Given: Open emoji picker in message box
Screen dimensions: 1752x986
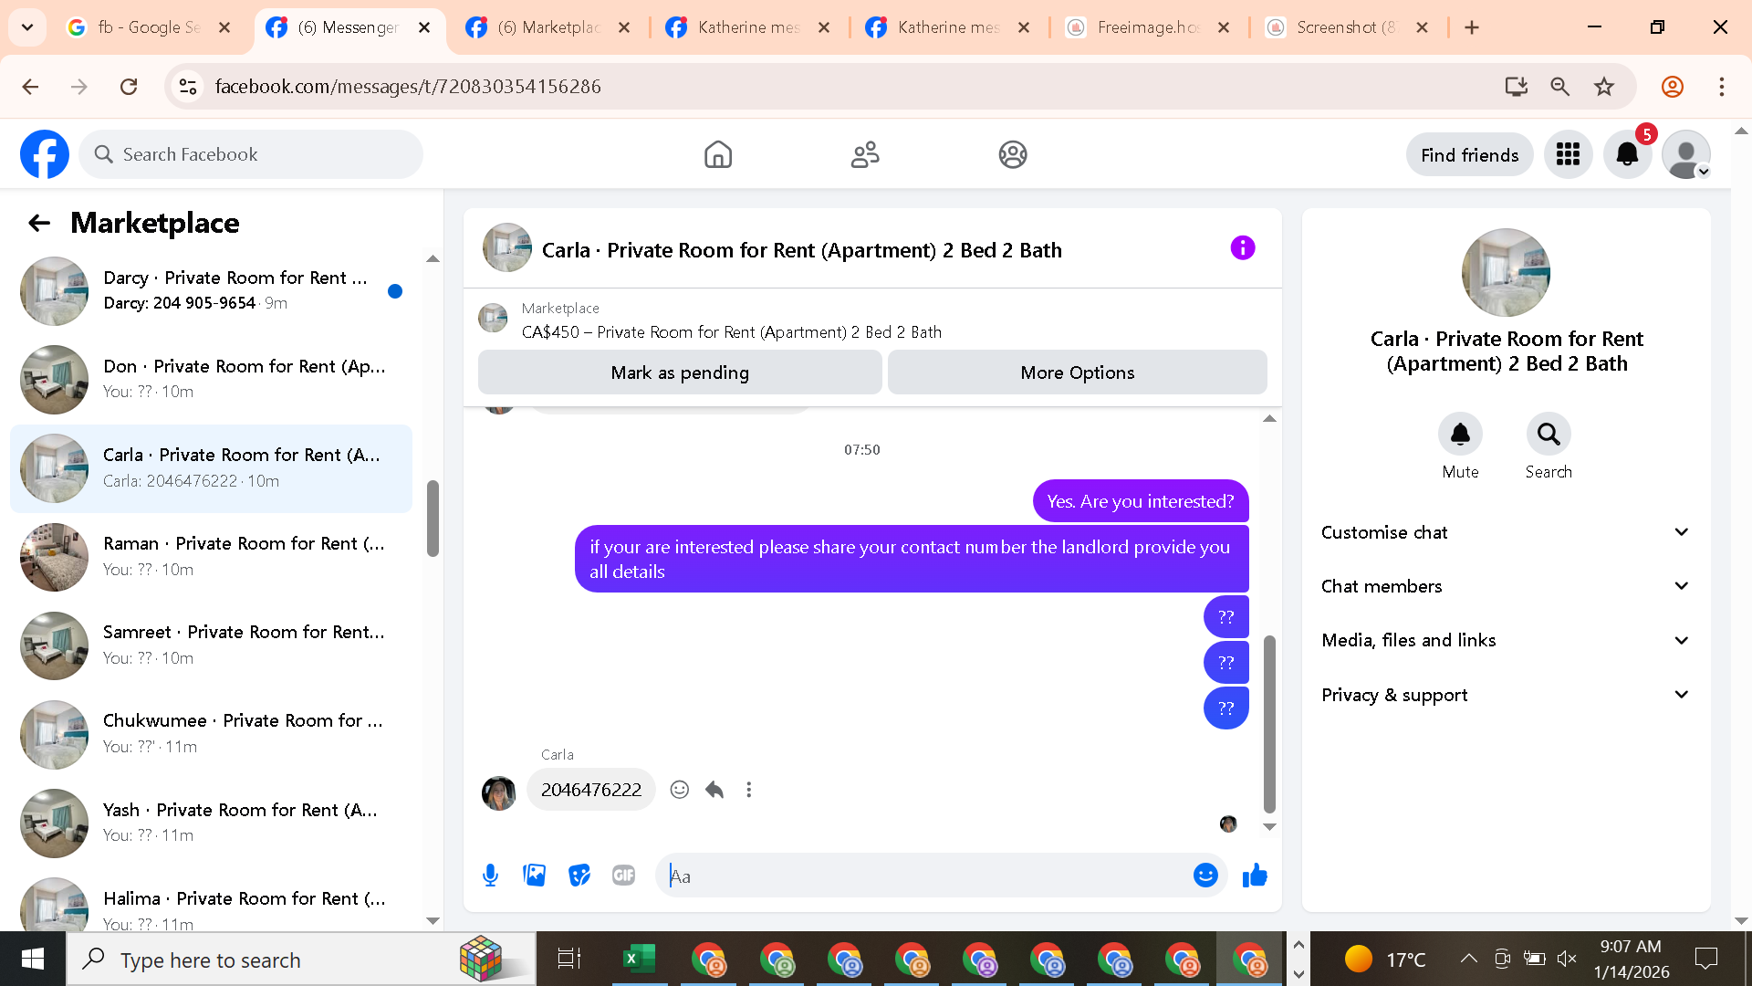Looking at the screenshot, I should click(x=1205, y=876).
